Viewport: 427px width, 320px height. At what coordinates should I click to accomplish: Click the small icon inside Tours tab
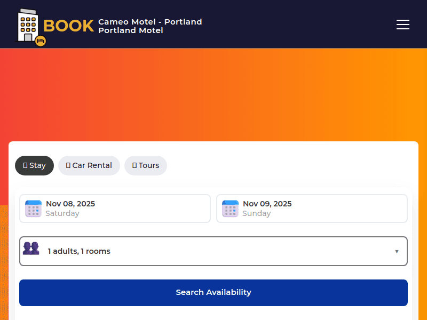135,165
